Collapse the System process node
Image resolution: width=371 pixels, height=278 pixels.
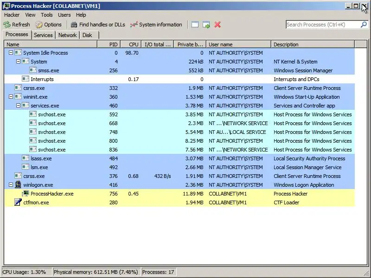click(x=18, y=62)
